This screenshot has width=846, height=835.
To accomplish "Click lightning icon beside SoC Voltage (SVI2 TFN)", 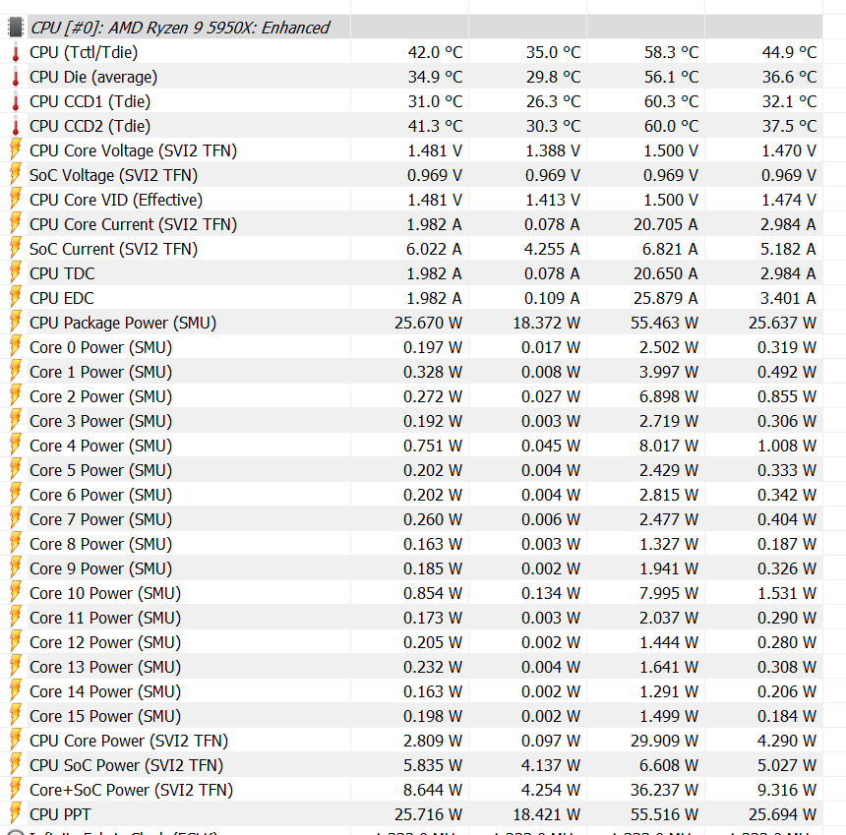I will pos(16,175).
